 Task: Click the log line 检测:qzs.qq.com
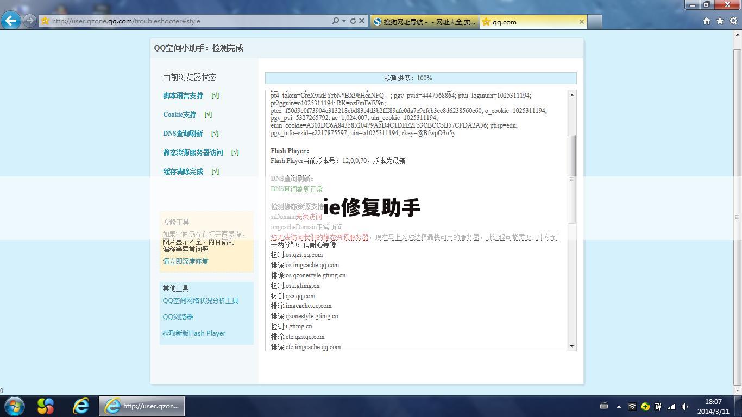click(x=293, y=296)
